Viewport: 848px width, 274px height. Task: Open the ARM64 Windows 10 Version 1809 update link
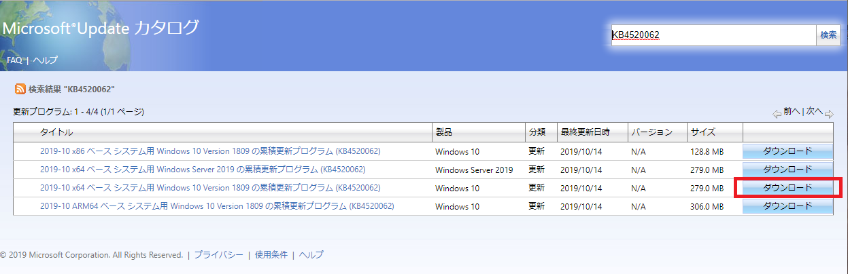(x=217, y=206)
